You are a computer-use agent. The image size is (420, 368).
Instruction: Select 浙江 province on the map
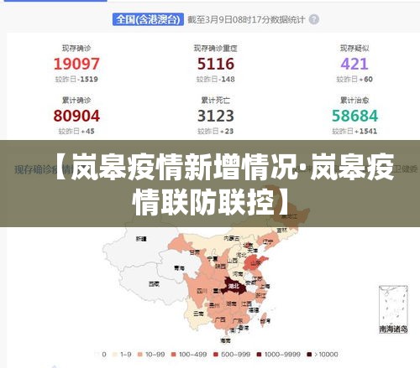click(x=260, y=295)
